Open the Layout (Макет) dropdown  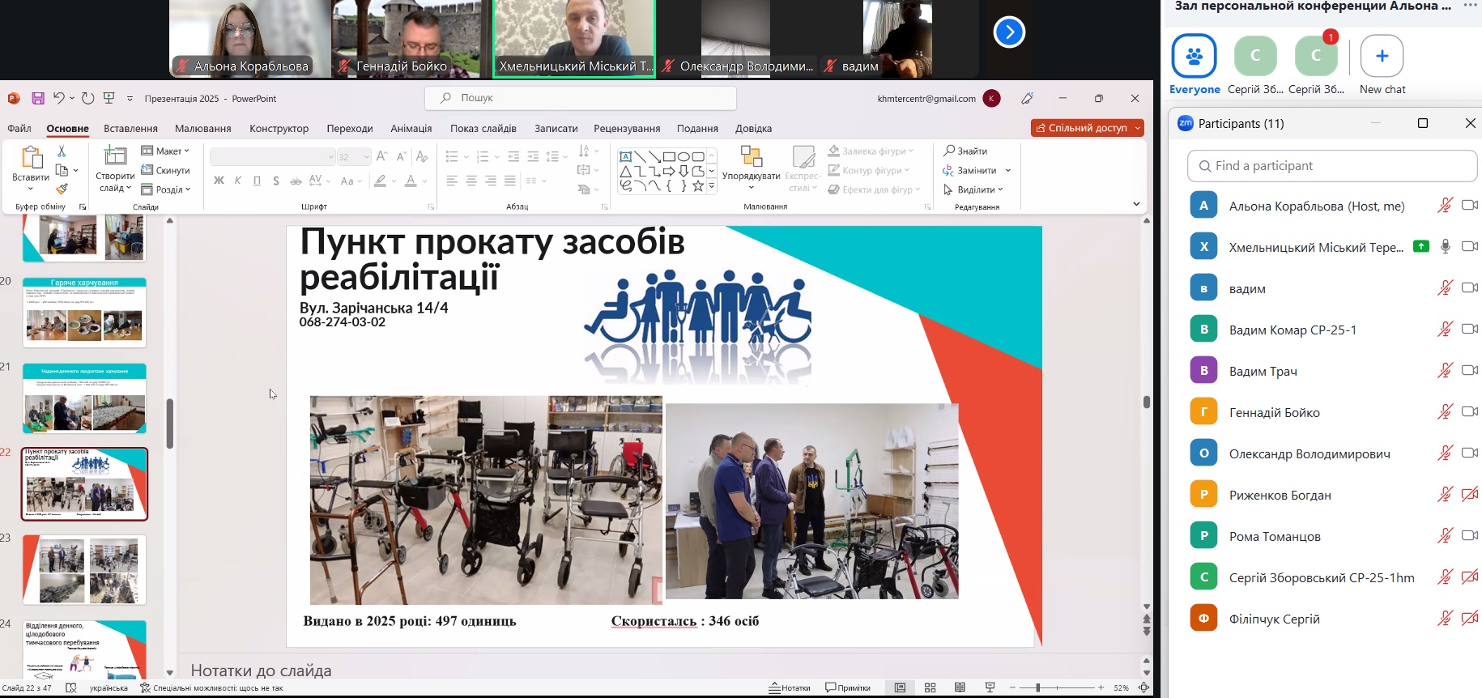[165, 151]
